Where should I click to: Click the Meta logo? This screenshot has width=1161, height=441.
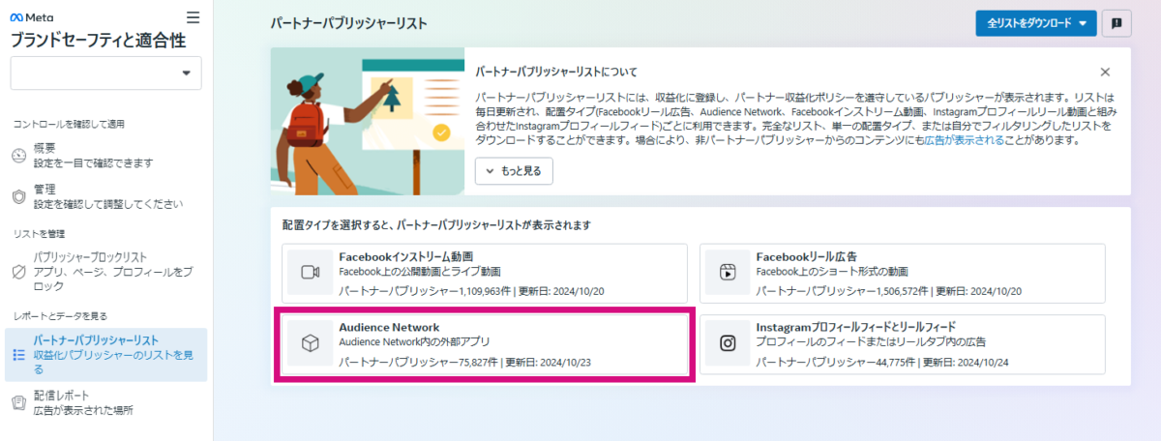coord(30,17)
